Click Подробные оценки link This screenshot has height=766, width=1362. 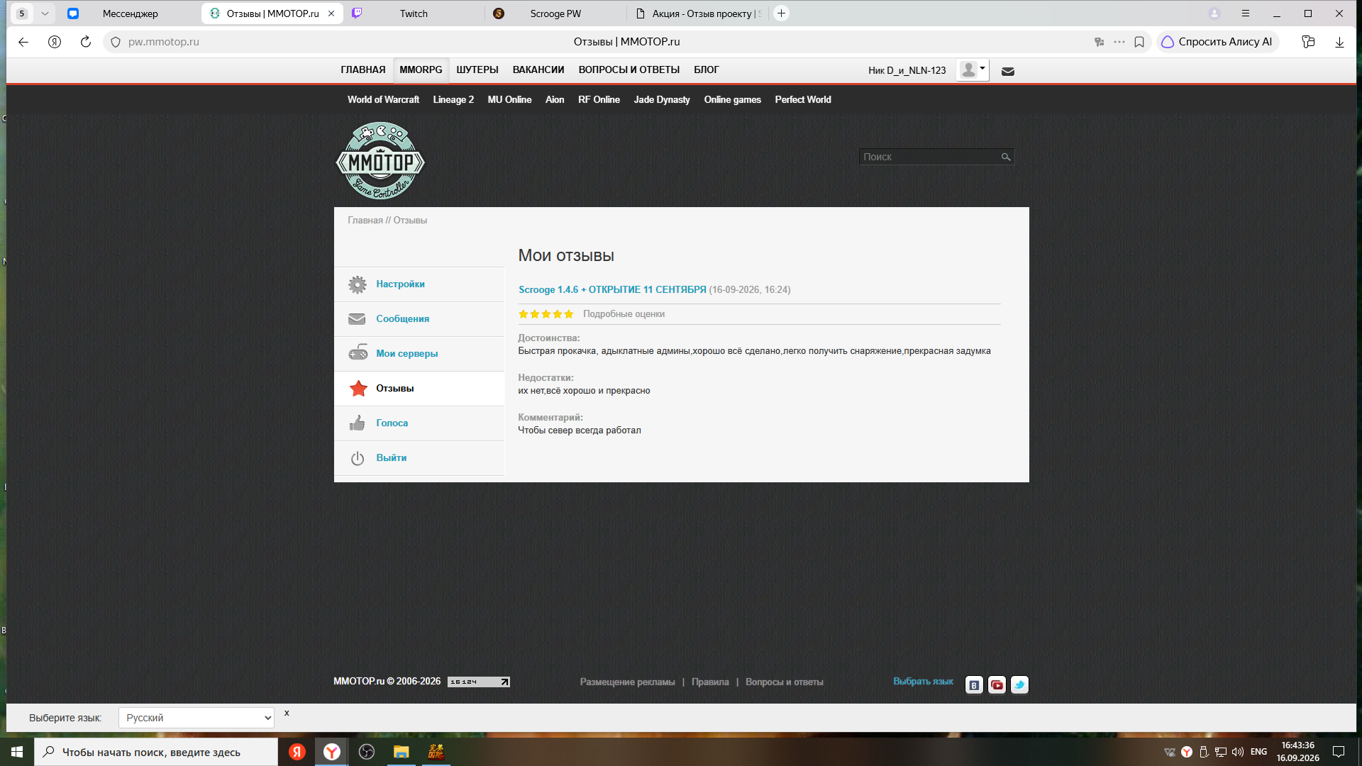tap(624, 314)
